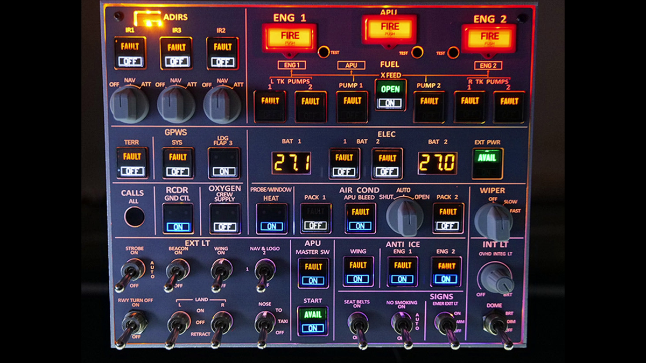Turn the first ADIRS NAV selector knob

click(x=129, y=104)
